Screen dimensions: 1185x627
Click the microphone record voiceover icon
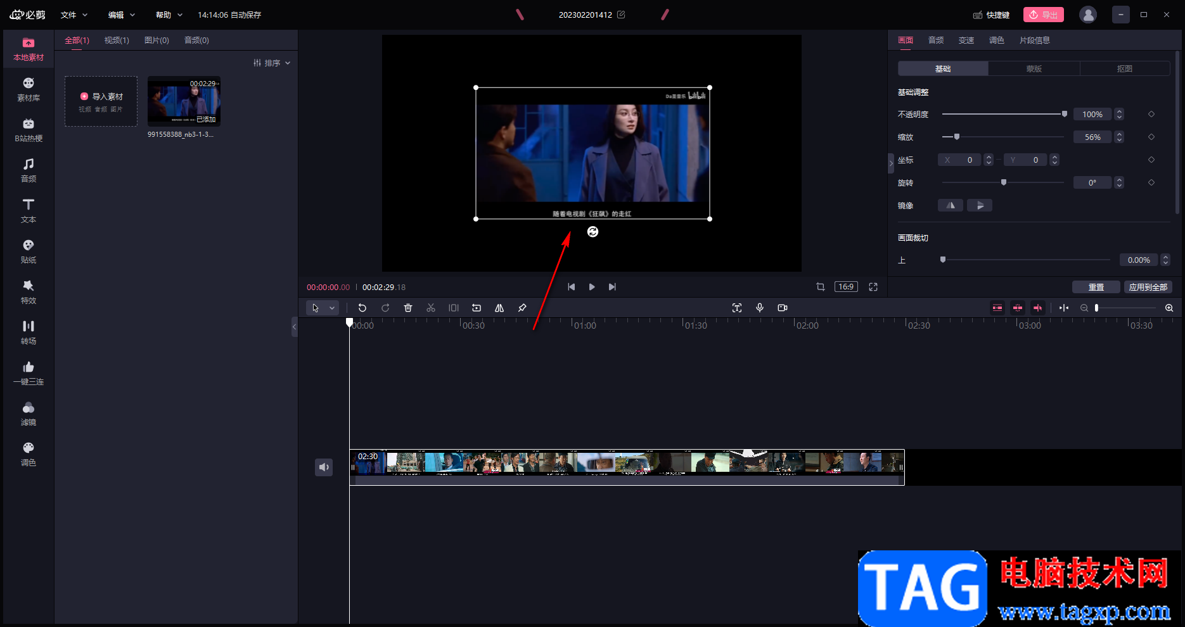760,308
